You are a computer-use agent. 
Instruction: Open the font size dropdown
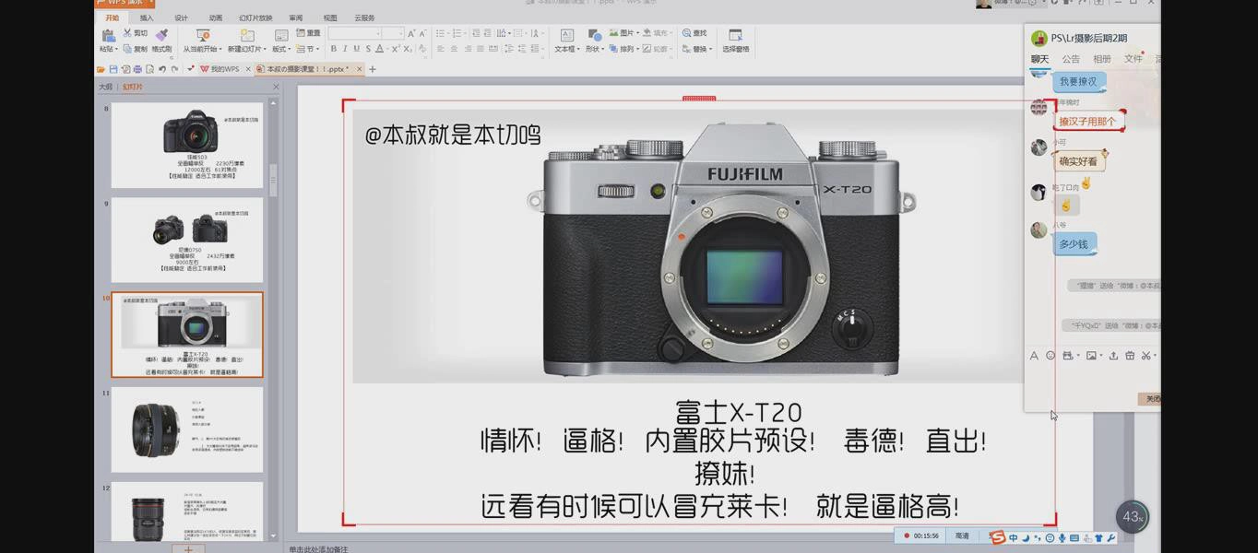click(400, 33)
